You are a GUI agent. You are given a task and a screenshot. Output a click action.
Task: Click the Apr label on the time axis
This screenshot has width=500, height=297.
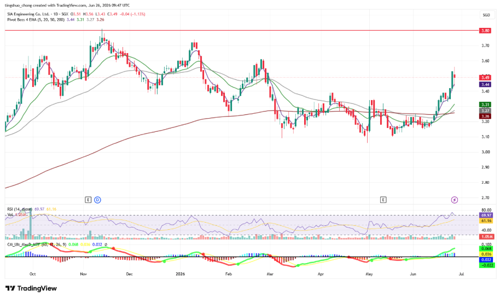[321, 274]
